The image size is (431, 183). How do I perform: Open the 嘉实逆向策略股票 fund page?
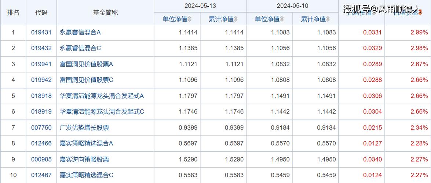[x=84, y=160]
